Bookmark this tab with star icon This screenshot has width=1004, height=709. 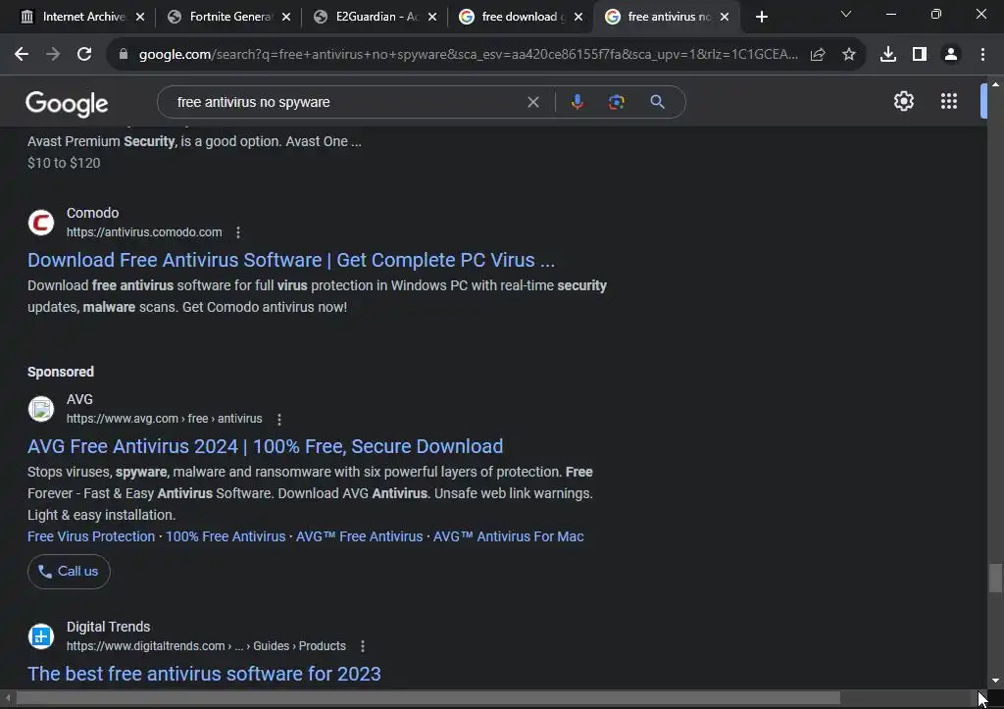click(849, 55)
